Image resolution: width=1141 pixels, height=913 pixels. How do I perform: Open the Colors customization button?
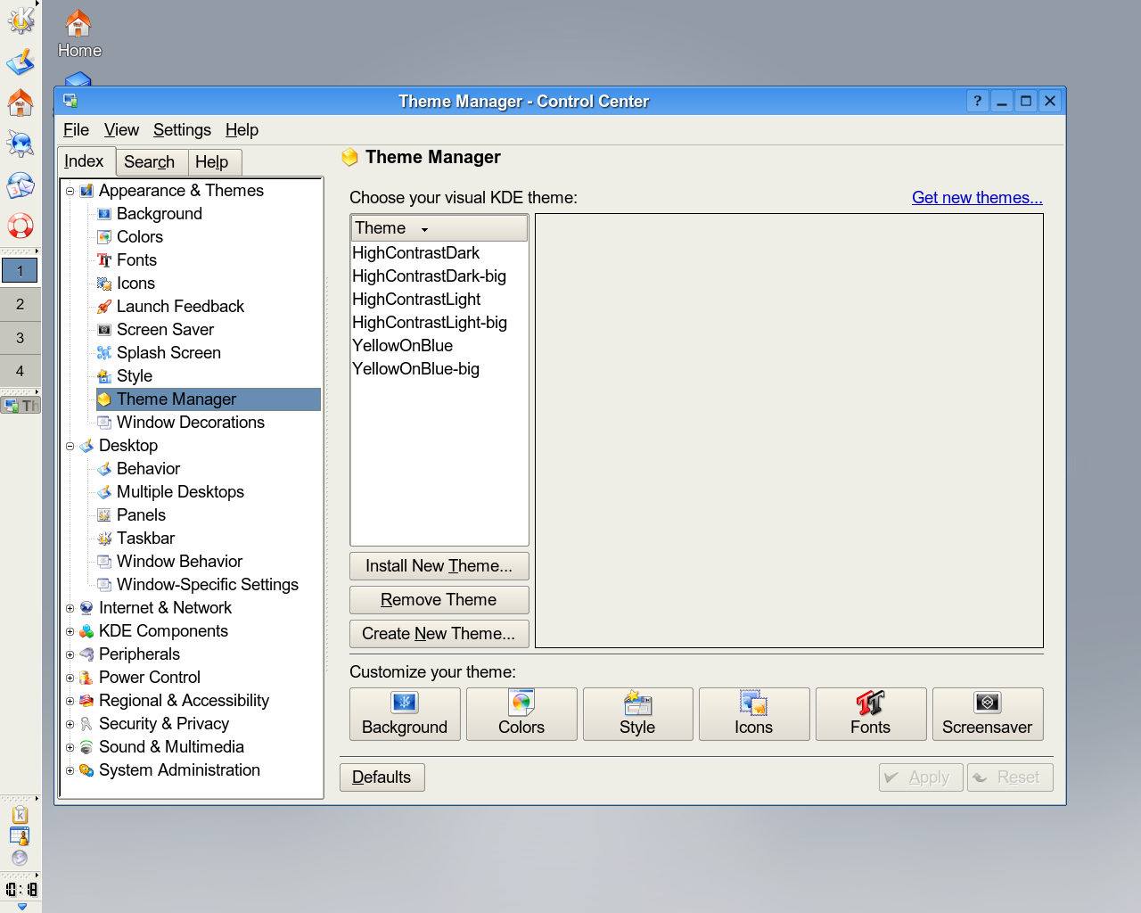pyautogui.click(x=521, y=714)
